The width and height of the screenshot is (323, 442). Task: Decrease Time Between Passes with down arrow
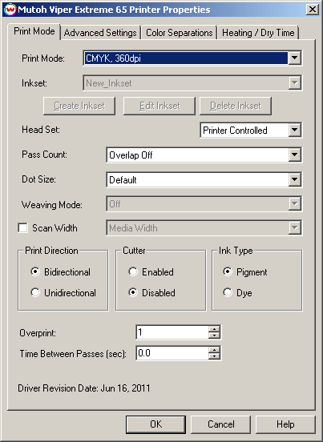(x=214, y=356)
